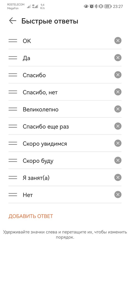Delete the "Я занят(а)" reply
This screenshot has height=306, width=130.
(118, 177)
